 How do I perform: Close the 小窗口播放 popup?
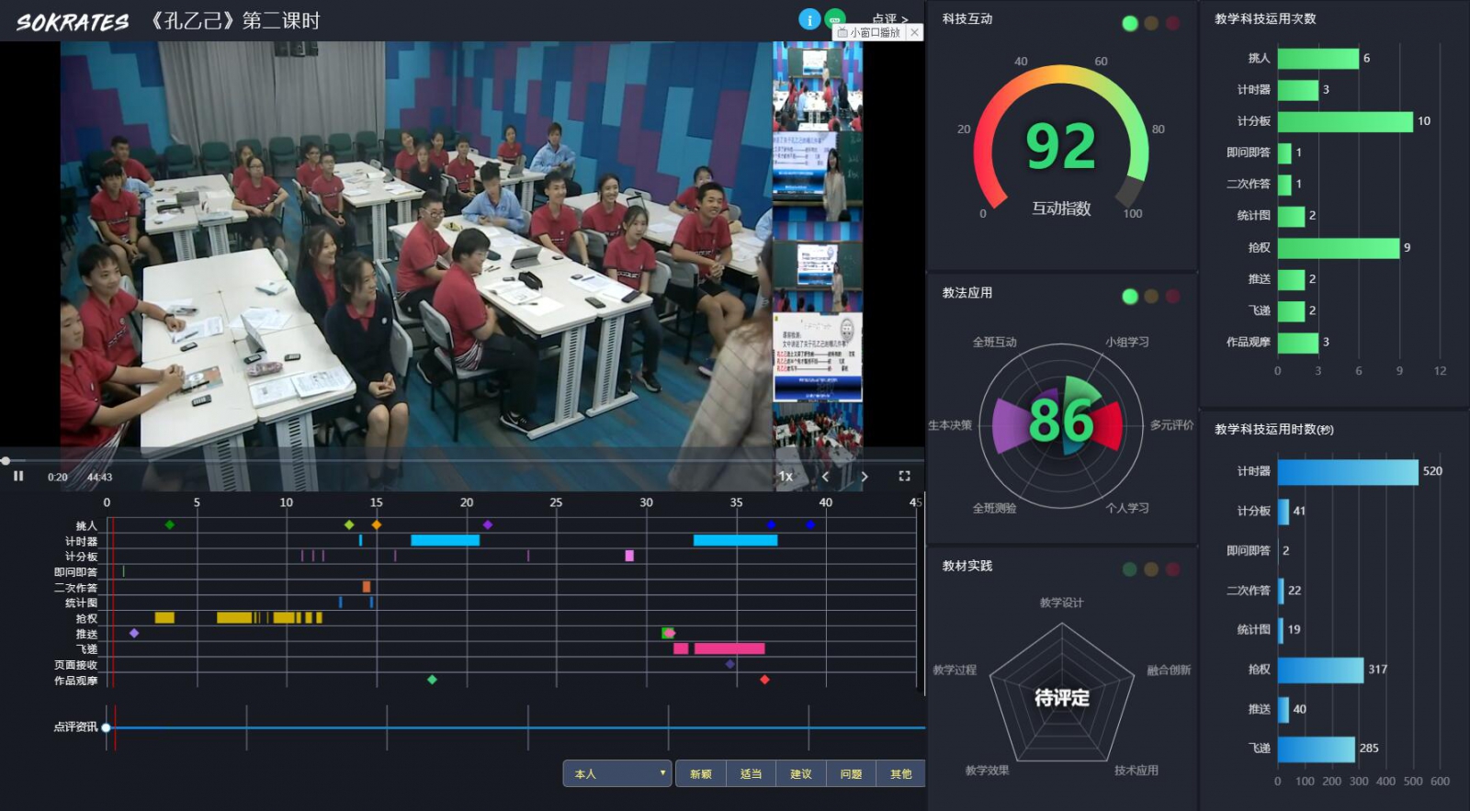click(914, 32)
